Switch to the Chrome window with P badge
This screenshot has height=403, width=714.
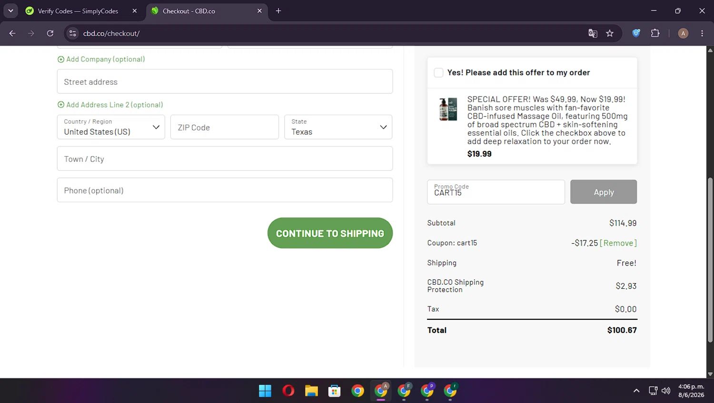427,391
